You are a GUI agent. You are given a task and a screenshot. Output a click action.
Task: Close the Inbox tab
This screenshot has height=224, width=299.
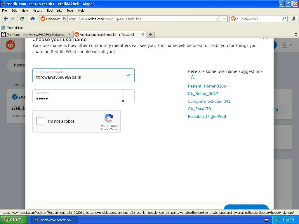pos(69,34)
